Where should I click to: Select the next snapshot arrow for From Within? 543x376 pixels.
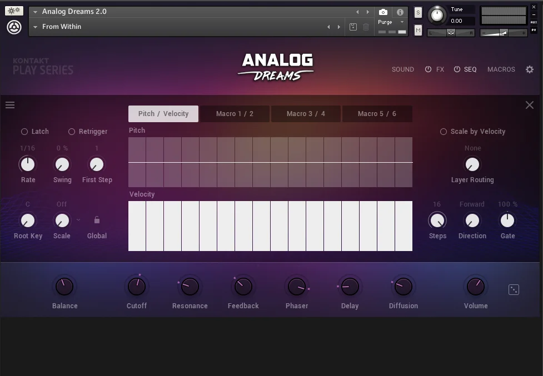[338, 27]
